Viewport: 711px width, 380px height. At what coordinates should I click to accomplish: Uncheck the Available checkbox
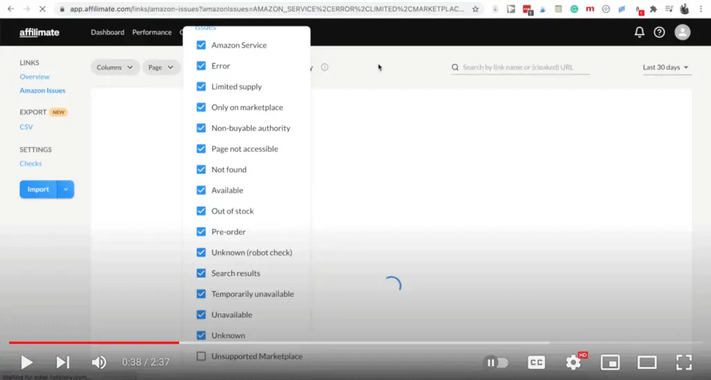(201, 190)
